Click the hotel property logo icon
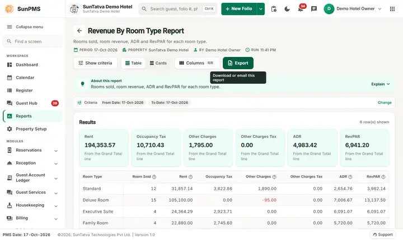Image resolution: width=403 pixels, height=240 pixels. [74, 9]
